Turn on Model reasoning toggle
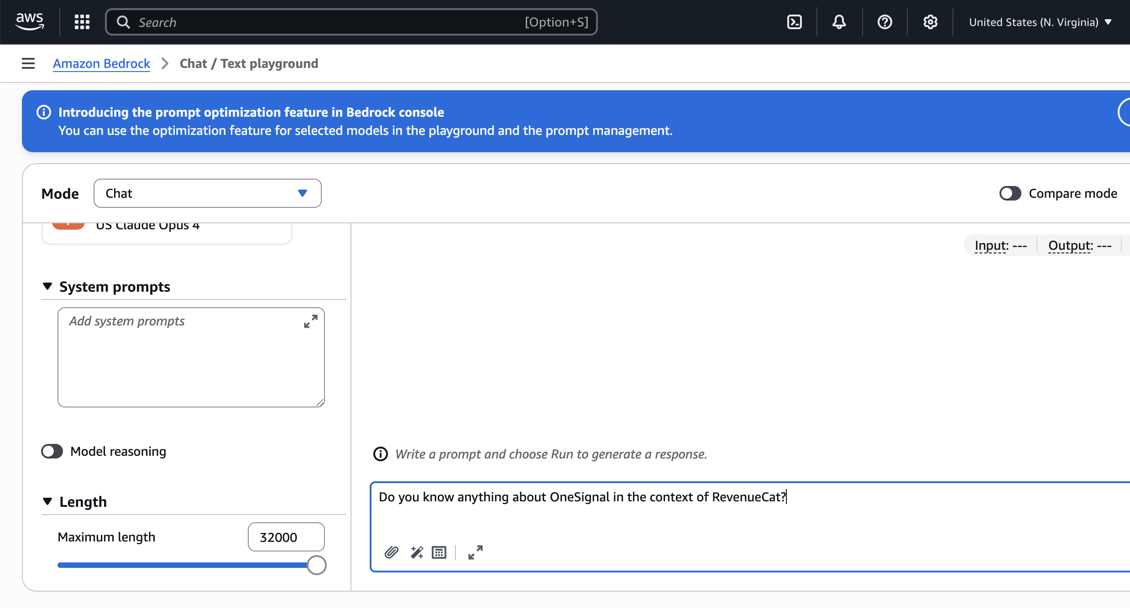This screenshot has height=608, width=1130. [x=52, y=451]
